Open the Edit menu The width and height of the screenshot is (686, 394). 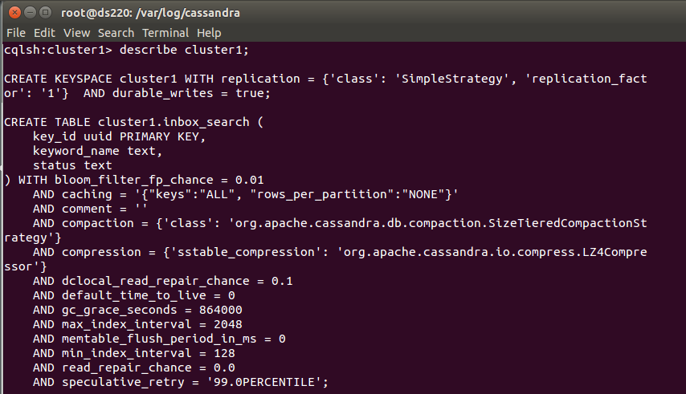pyautogui.click(x=44, y=33)
